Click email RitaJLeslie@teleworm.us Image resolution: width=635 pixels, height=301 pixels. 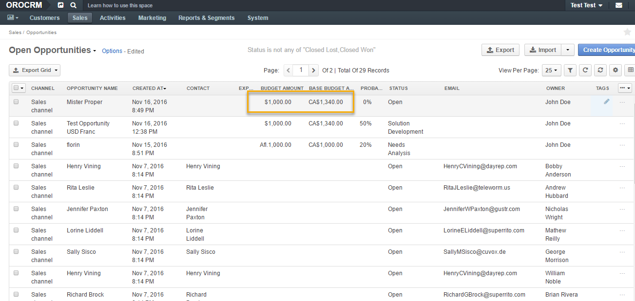pyautogui.click(x=477, y=188)
